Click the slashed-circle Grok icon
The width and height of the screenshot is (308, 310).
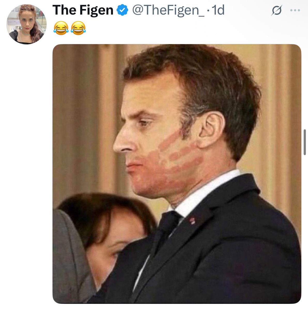click(x=276, y=11)
